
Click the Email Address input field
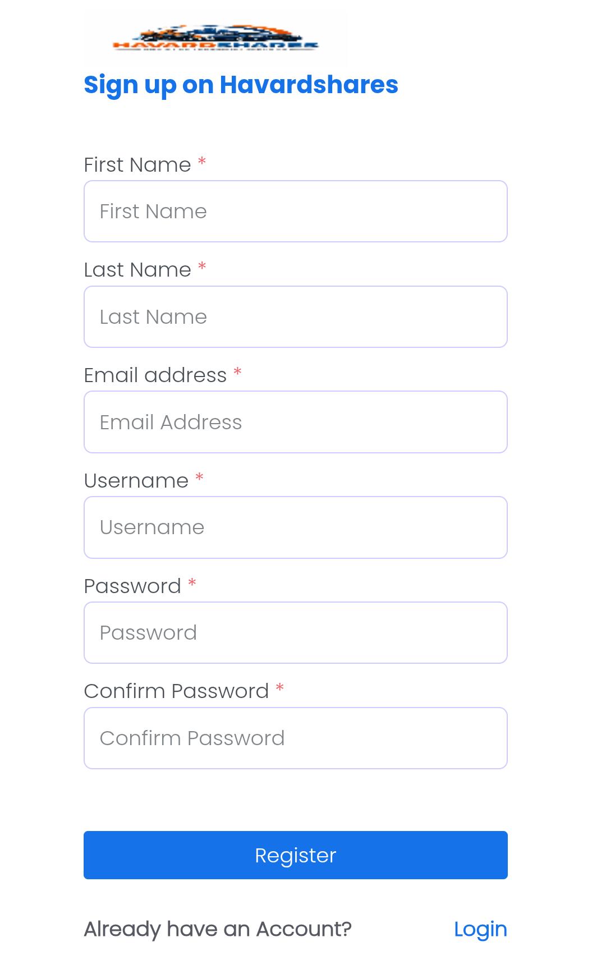coord(295,421)
